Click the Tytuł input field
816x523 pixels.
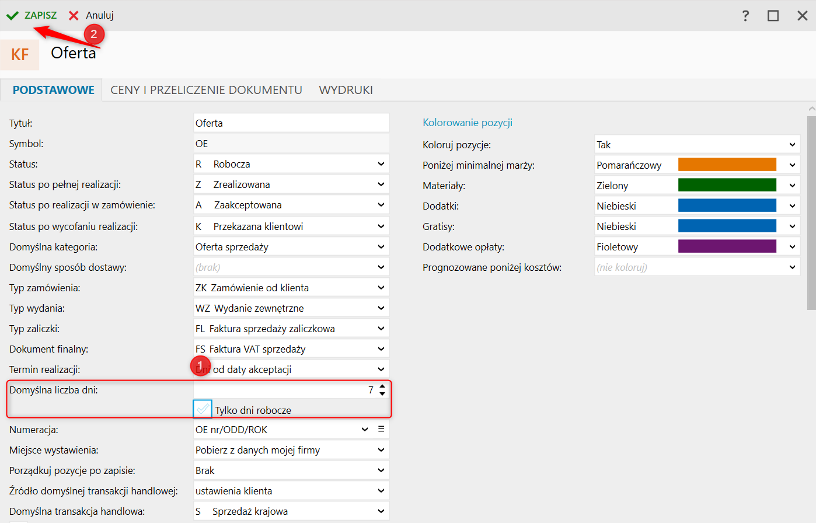point(291,123)
